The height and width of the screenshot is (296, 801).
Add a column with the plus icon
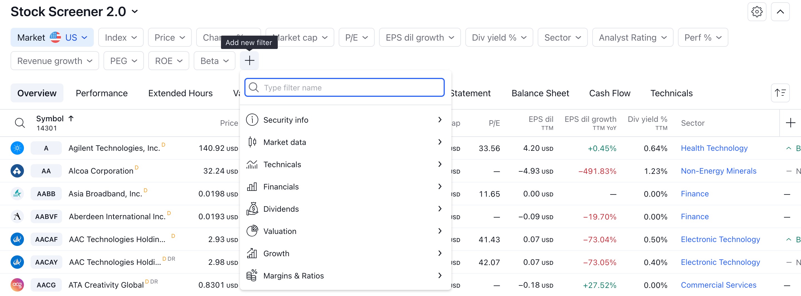click(x=790, y=123)
